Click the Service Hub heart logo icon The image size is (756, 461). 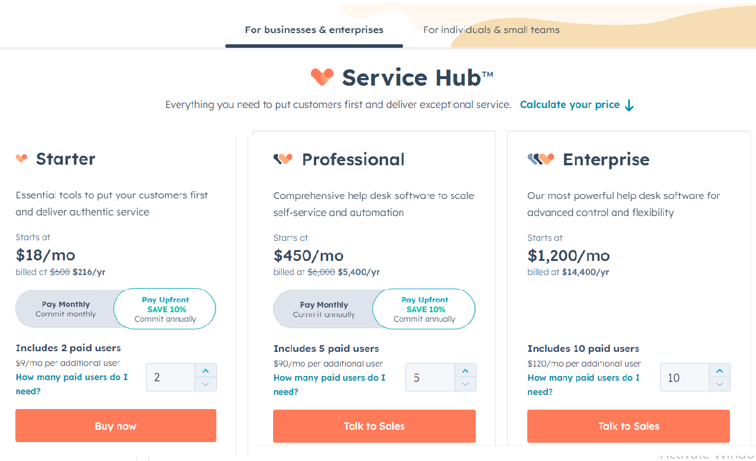click(322, 77)
